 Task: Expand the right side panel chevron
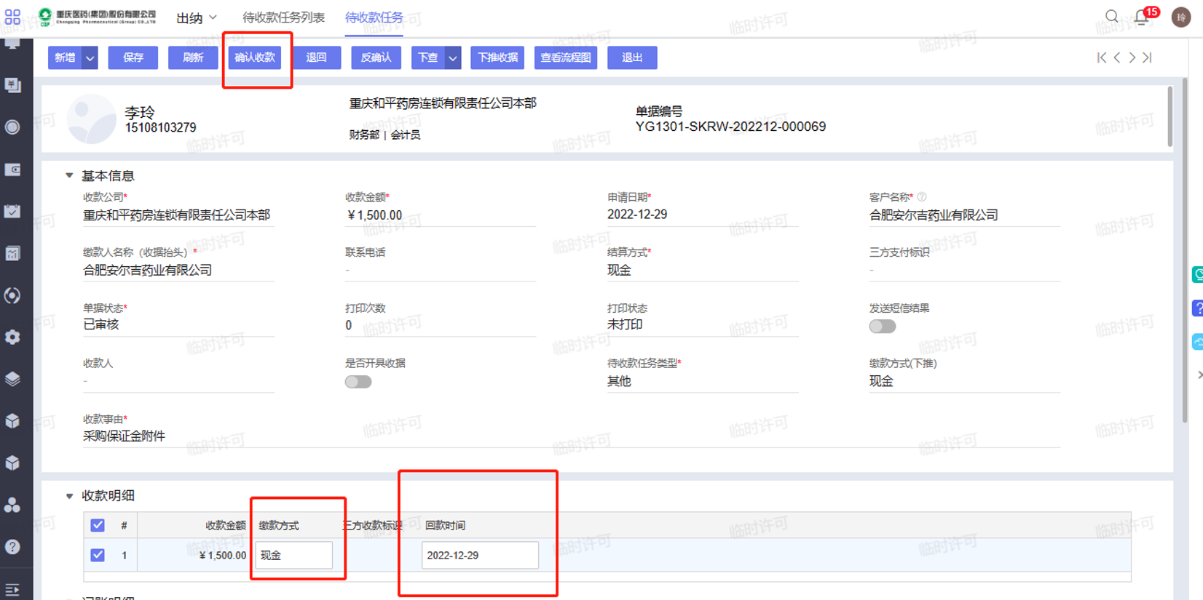(x=1199, y=375)
